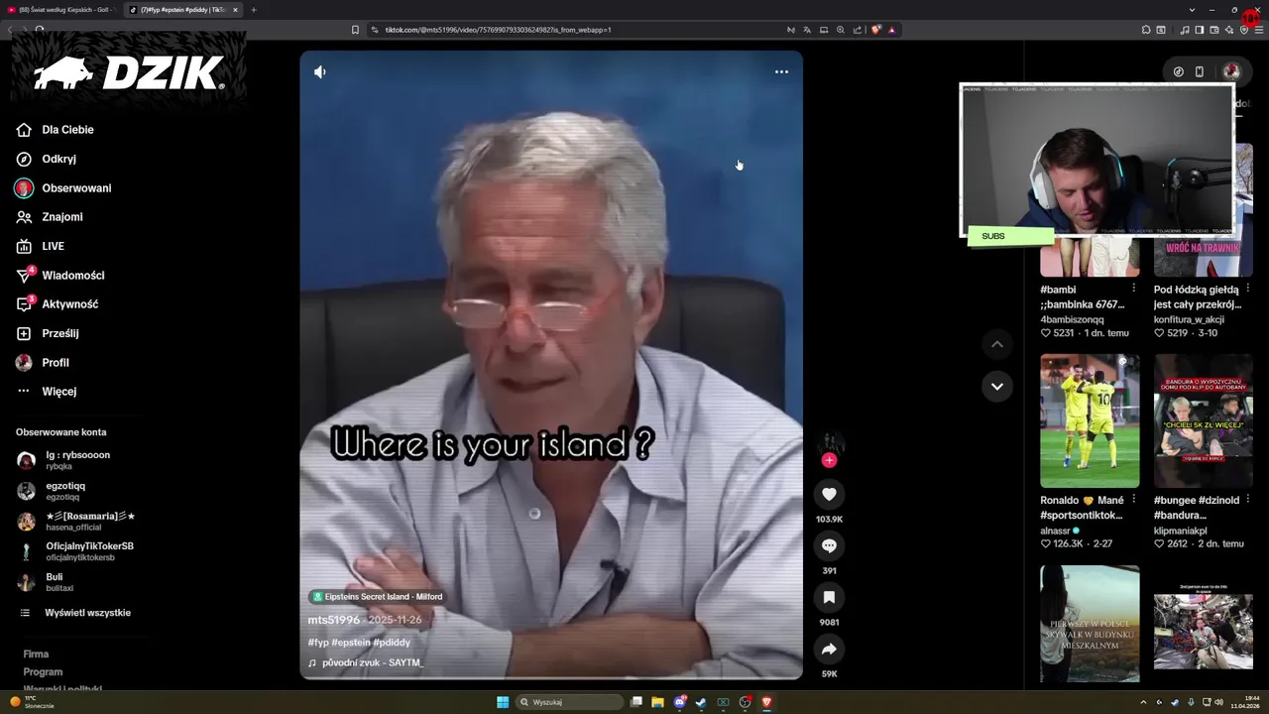Open the bungee dzinold video thumbnail

pos(1203,420)
